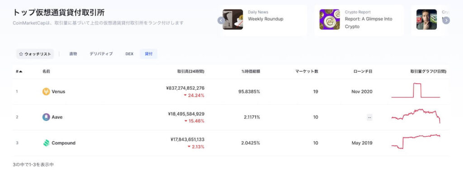Advance news carousel with right arrow

pyautogui.click(x=446, y=20)
